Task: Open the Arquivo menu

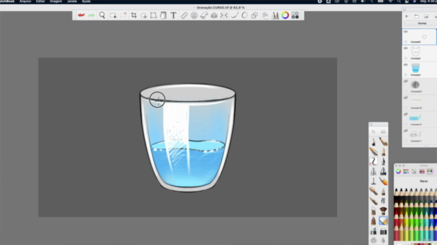Action: (25, 1)
